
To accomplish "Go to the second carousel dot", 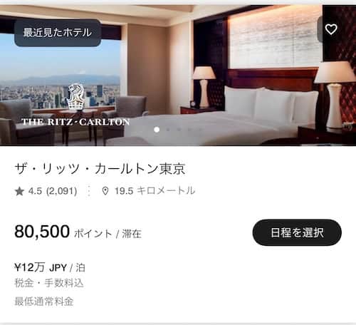I will tap(168, 130).
